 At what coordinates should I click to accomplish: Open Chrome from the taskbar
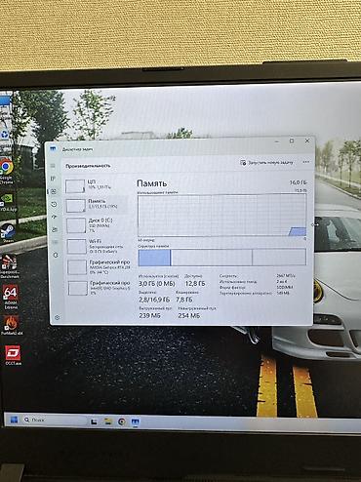click(x=122, y=422)
